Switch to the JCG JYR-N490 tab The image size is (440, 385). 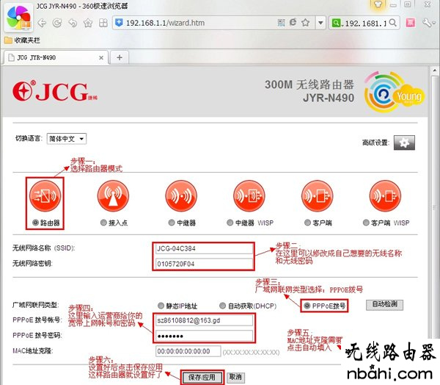56,57
